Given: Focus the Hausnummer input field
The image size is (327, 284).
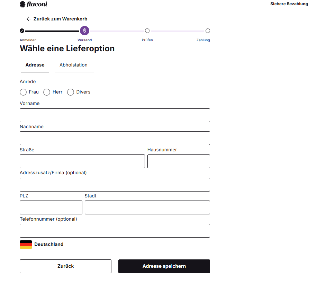Looking at the screenshot, I should pos(179,161).
